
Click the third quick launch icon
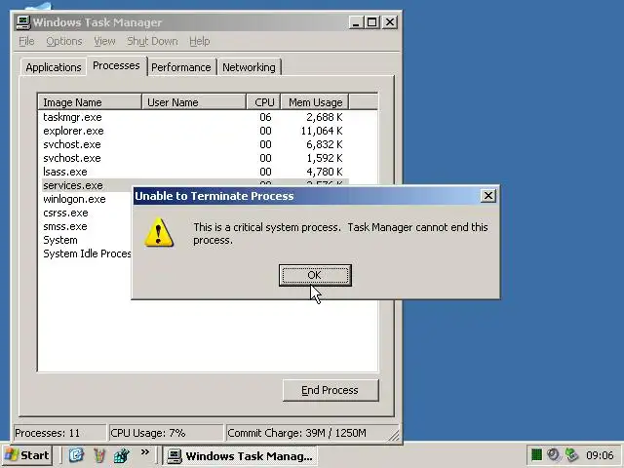pos(121,455)
